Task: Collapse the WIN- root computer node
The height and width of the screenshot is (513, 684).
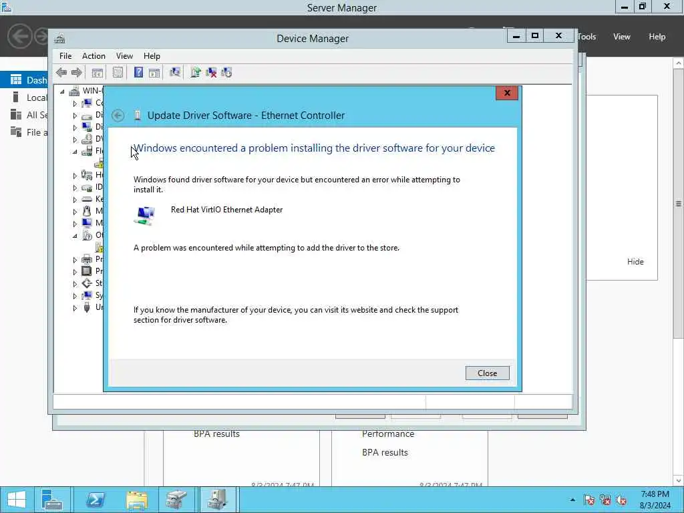Action: tap(62, 91)
